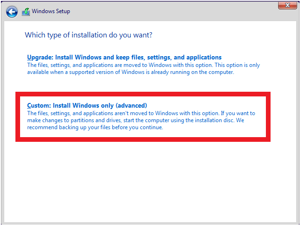Close the Windows Setup window

click(x=287, y=5)
